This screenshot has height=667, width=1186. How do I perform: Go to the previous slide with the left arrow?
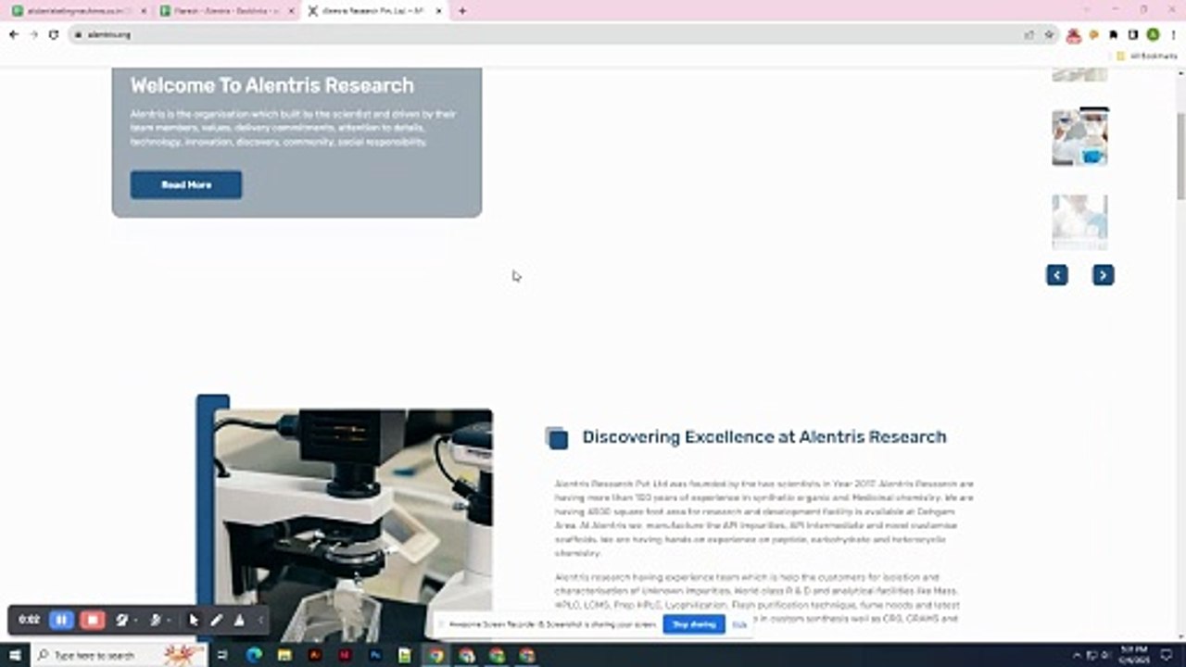[x=1057, y=275]
